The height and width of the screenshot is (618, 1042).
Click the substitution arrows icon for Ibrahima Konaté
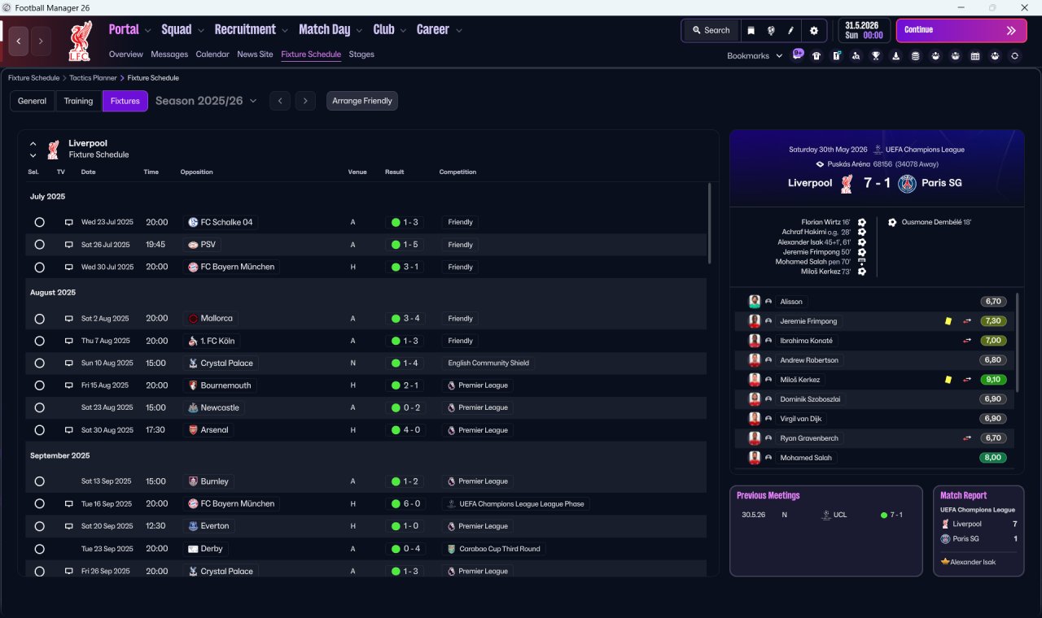tap(967, 341)
